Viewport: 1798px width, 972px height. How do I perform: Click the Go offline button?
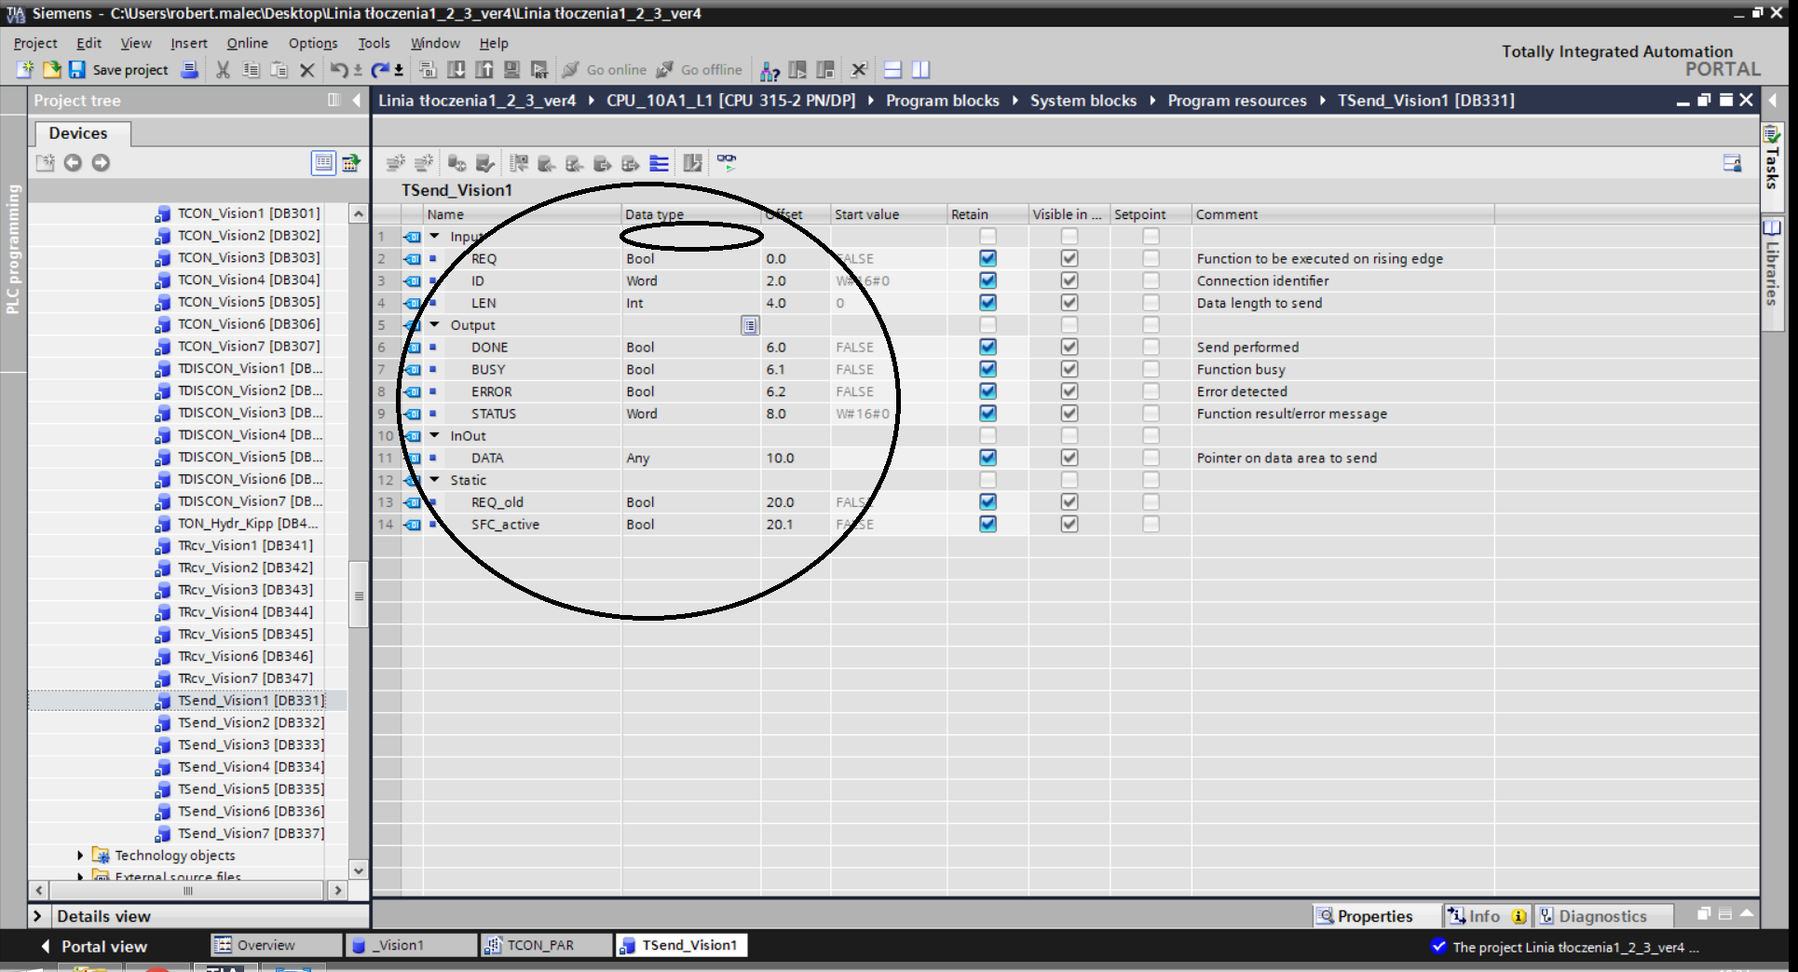[x=700, y=70]
